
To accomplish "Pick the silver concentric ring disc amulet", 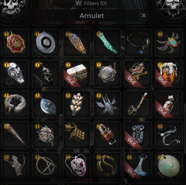I will 46,43.
